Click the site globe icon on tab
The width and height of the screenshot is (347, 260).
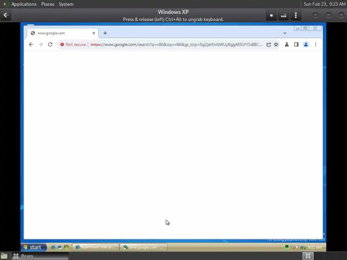tap(33, 33)
